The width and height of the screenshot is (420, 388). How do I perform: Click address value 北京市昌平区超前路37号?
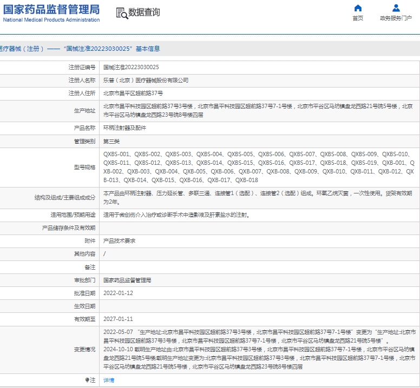pyautogui.click(x=133, y=93)
